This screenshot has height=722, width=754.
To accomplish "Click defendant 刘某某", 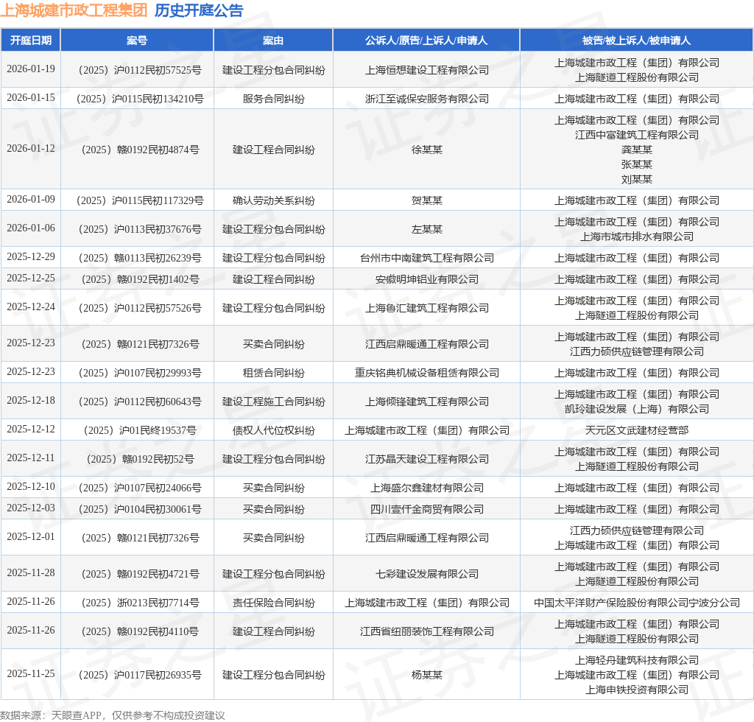I will click(x=637, y=180).
